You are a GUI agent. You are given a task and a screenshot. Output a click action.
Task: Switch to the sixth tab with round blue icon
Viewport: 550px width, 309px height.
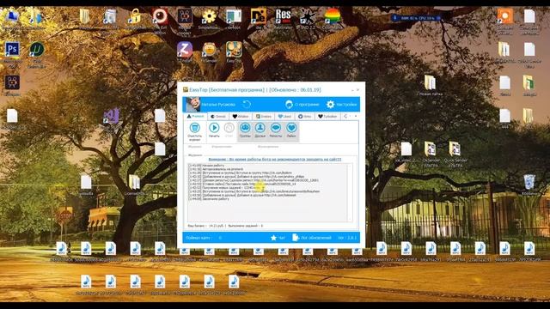pyautogui.click(x=304, y=117)
